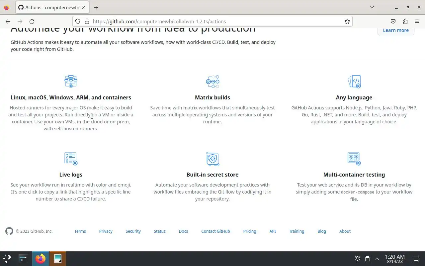This screenshot has height=266, width=425.
Task: Click the show desktop icon in taskbar corner
Action: coord(416,259)
